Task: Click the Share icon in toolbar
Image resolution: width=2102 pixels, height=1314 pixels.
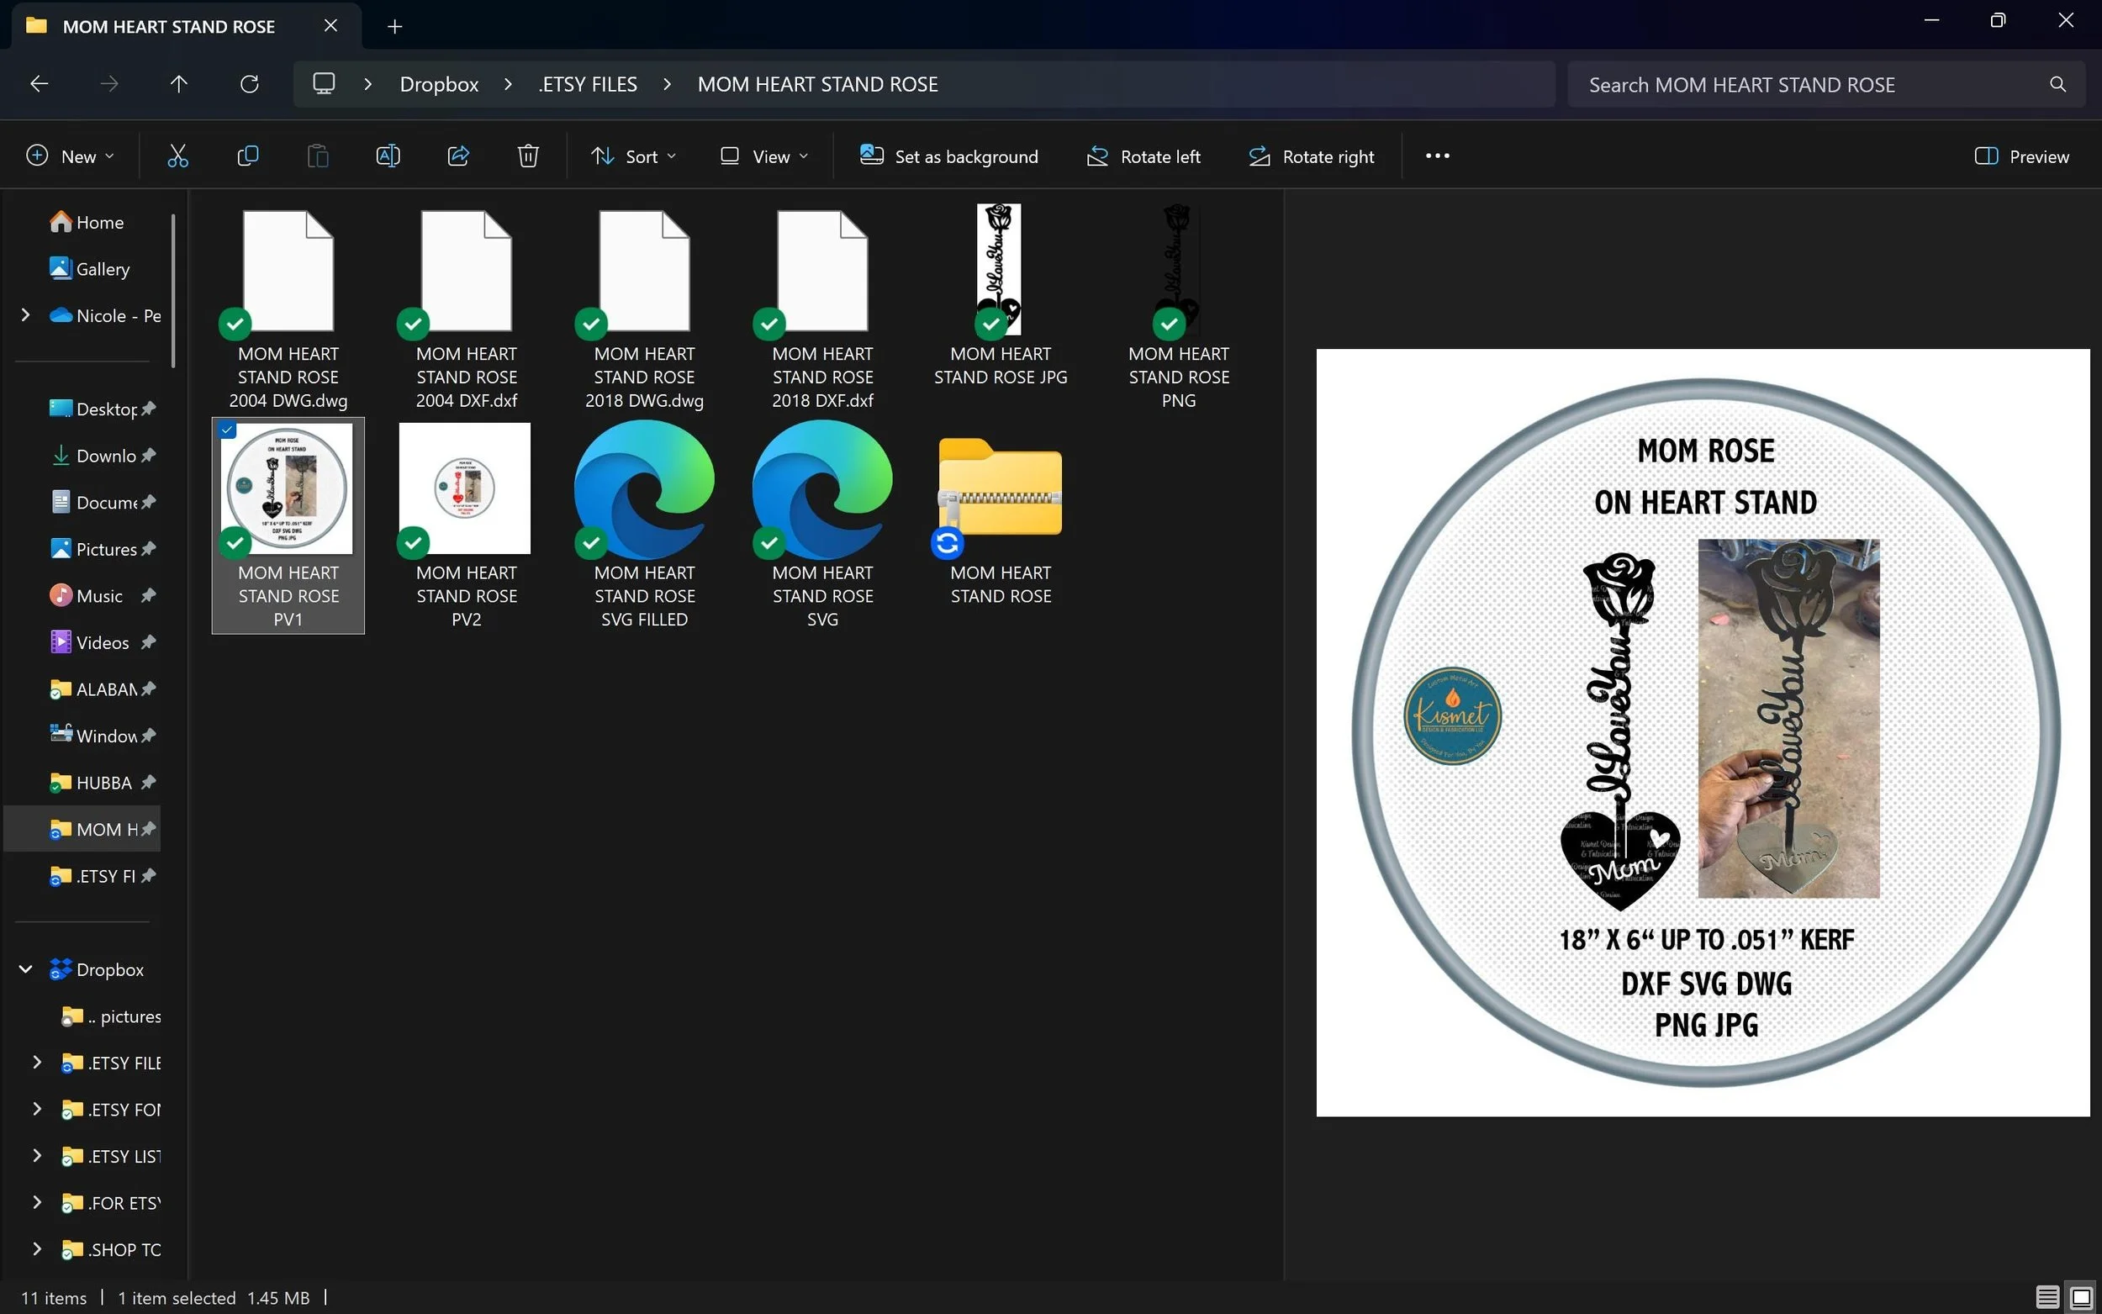Action: coord(458,156)
